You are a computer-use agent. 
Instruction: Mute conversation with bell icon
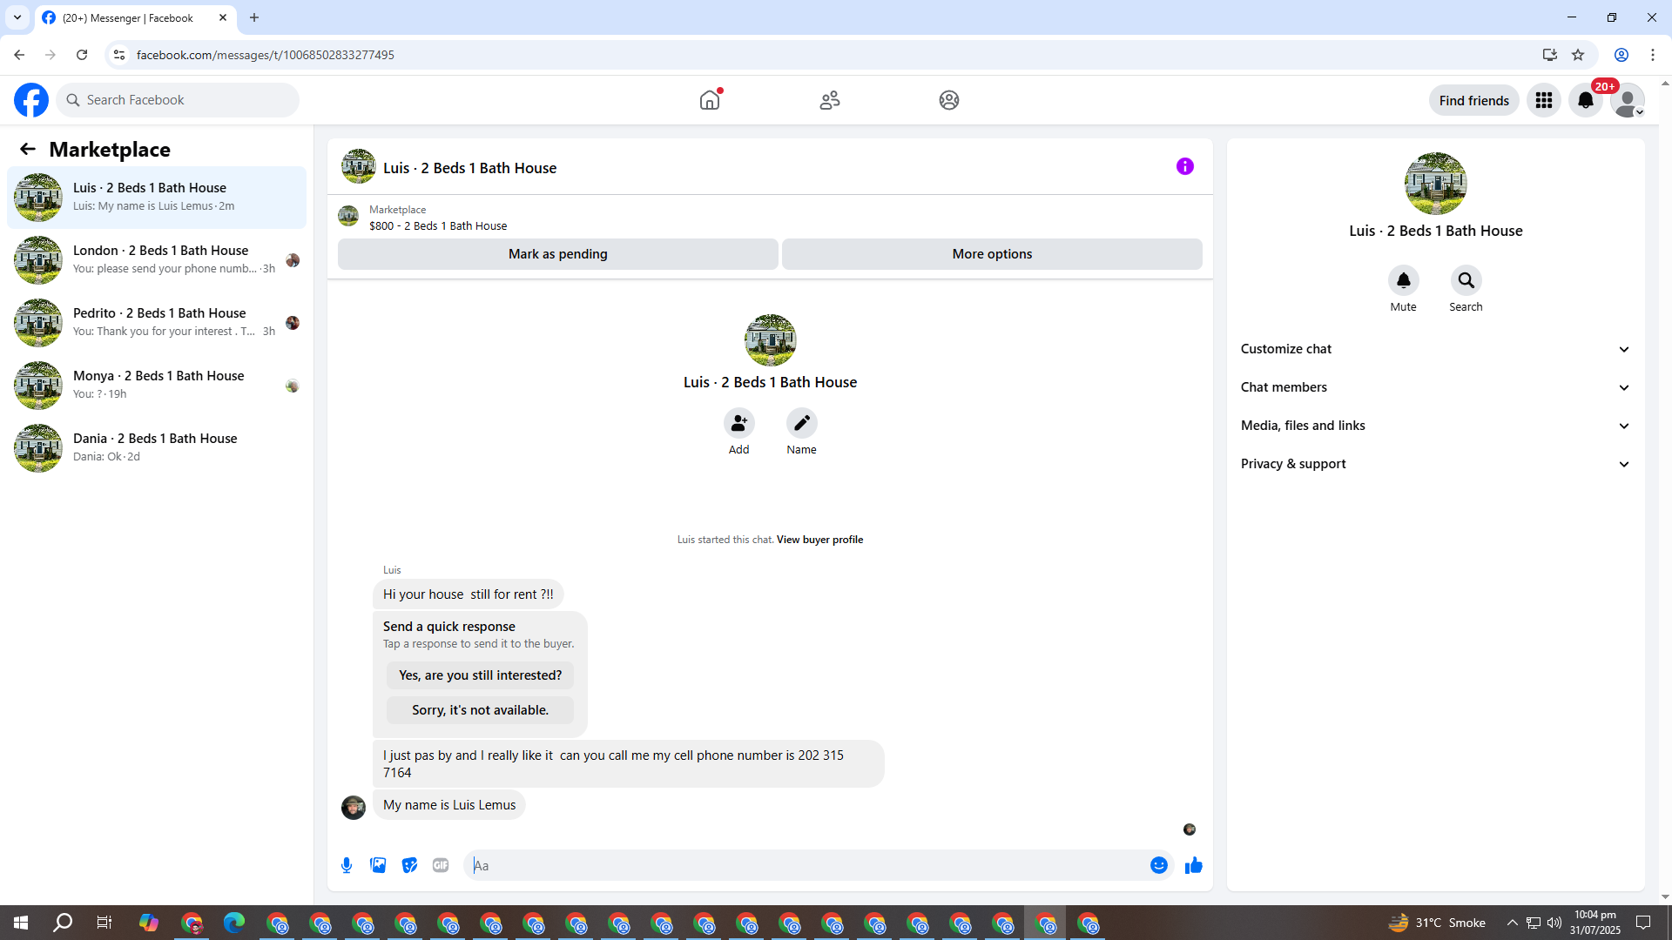tap(1403, 280)
